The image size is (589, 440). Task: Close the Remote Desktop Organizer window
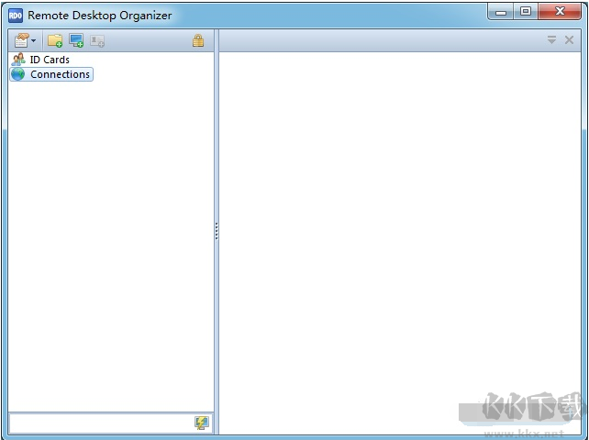click(560, 11)
